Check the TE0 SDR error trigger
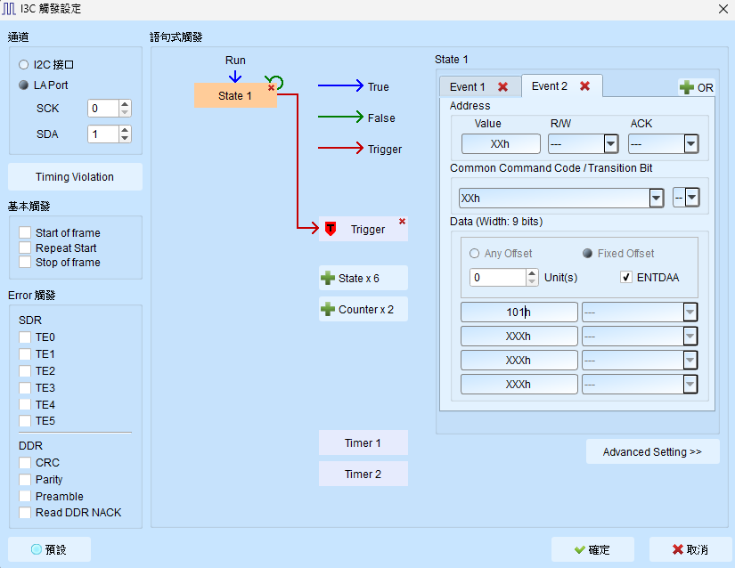 pos(25,337)
